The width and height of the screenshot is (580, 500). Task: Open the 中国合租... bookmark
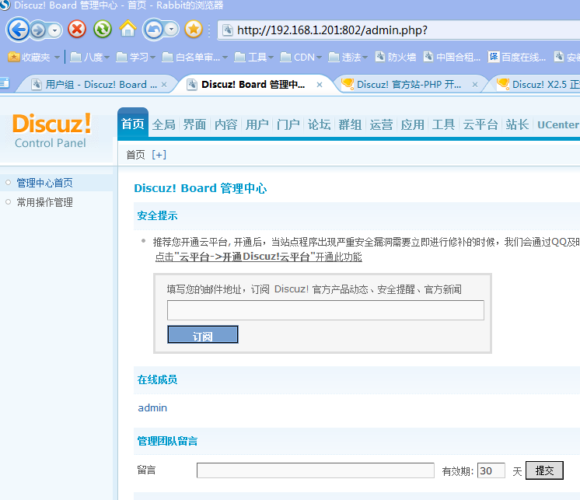click(452, 57)
